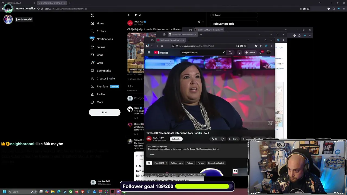The height and width of the screenshot is (195, 347).
Task: Switch to House Majority PAC on X tab
Action: tap(209, 30)
